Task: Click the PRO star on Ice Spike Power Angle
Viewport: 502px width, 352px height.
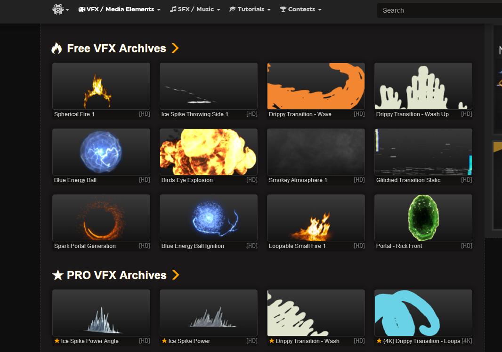Action: [x=57, y=341]
